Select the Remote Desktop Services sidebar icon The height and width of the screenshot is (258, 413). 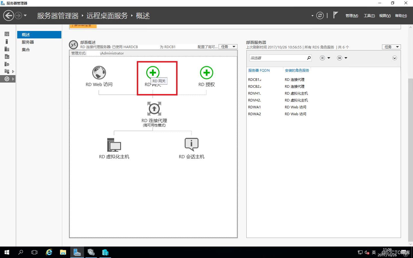coord(7,79)
